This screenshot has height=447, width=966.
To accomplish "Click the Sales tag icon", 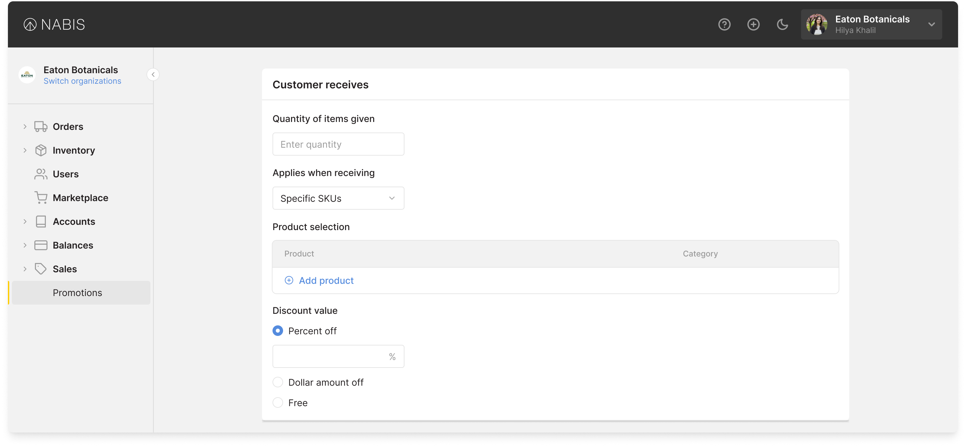I will tap(41, 269).
